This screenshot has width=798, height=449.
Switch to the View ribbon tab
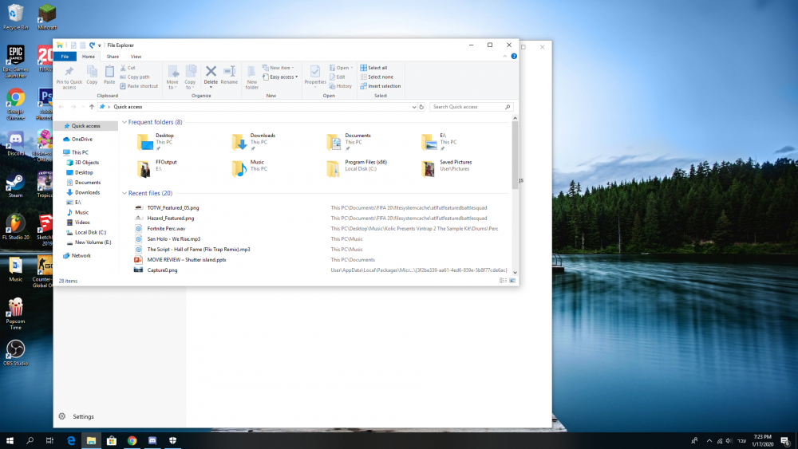pos(136,57)
